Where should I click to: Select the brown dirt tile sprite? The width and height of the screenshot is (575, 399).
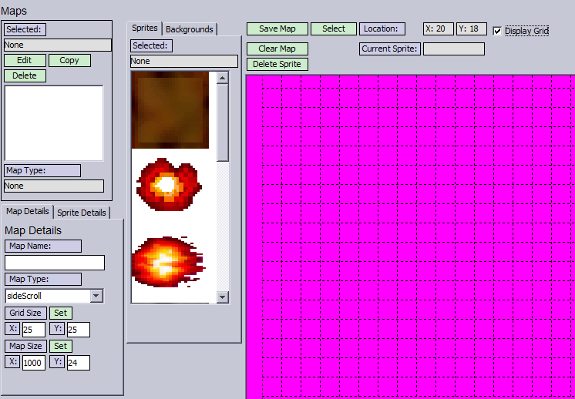[170, 110]
